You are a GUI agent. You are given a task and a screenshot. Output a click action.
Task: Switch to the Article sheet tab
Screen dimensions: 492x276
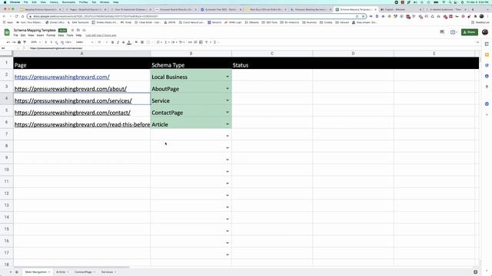[62, 272]
